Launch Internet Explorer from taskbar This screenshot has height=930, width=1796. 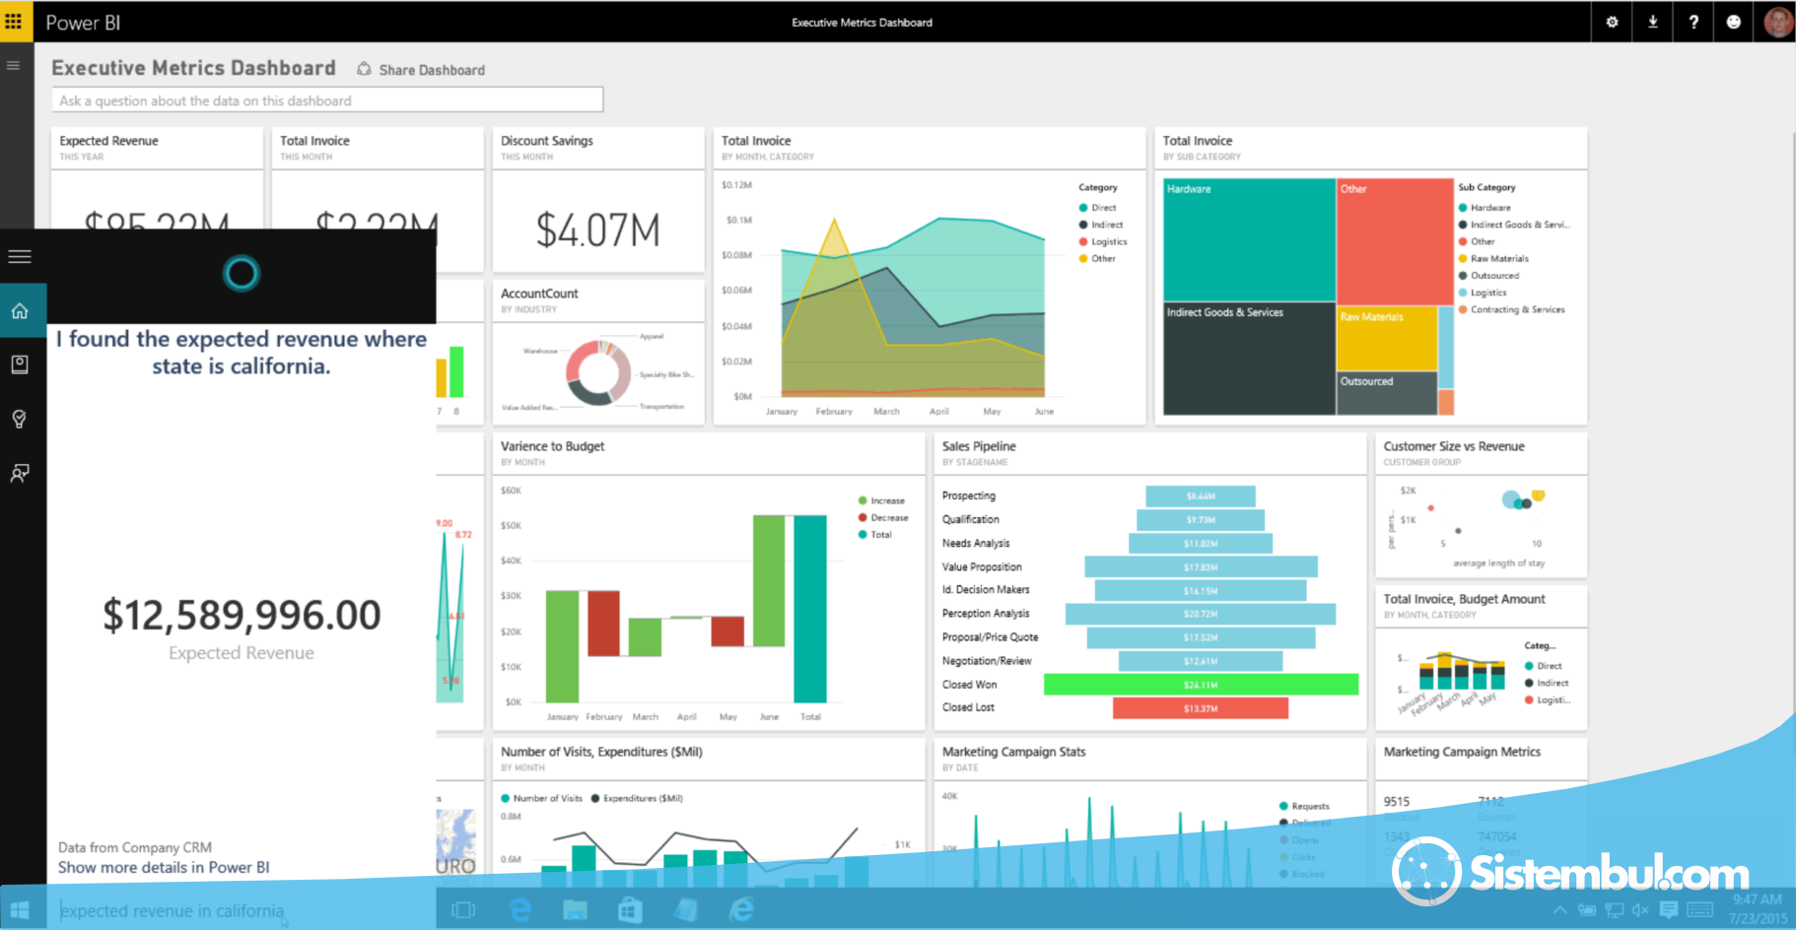pos(741,910)
